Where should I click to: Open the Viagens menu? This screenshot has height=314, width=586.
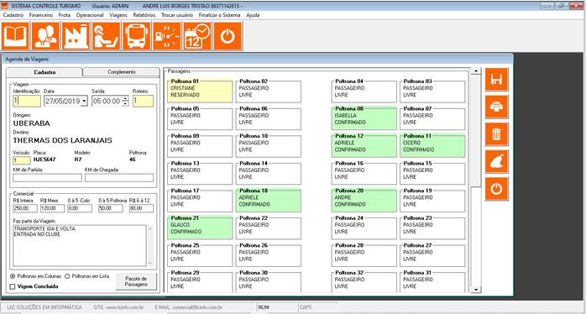coord(118,15)
